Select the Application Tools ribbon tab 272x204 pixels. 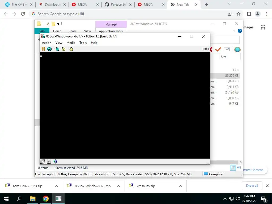111,31
